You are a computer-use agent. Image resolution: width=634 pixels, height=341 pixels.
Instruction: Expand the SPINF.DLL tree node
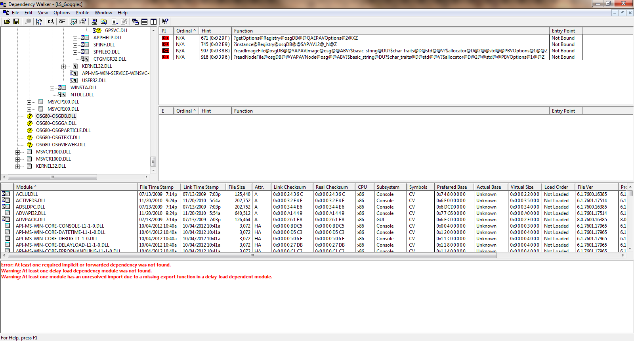click(x=75, y=45)
